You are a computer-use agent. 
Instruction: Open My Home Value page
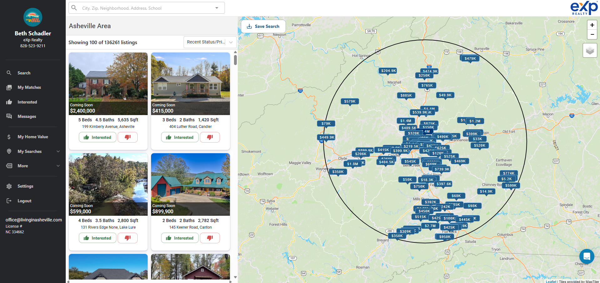coord(33,137)
